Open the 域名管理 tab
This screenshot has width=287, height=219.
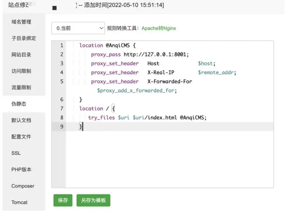pos(21,22)
